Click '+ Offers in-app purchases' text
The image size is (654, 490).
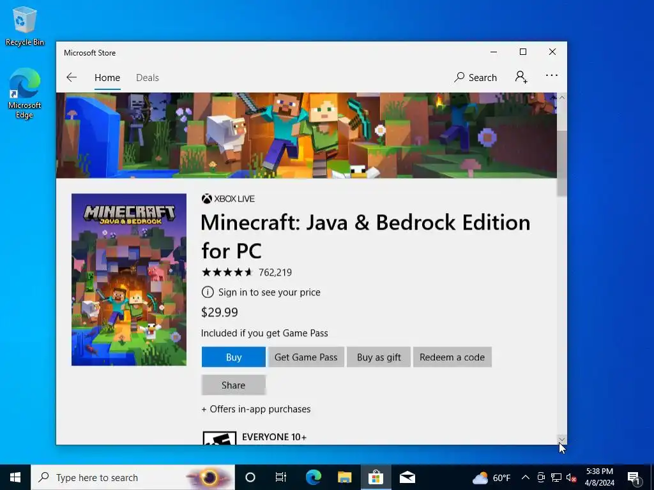click(x=256, y=409)
